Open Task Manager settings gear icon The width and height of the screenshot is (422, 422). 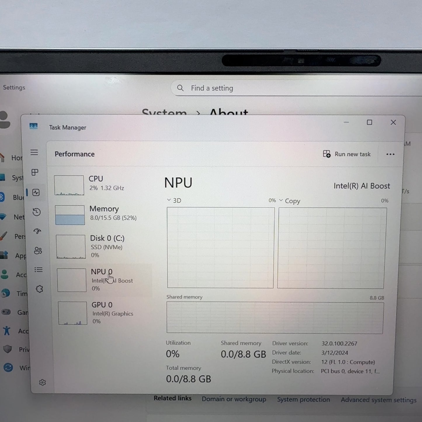[42, 382]
